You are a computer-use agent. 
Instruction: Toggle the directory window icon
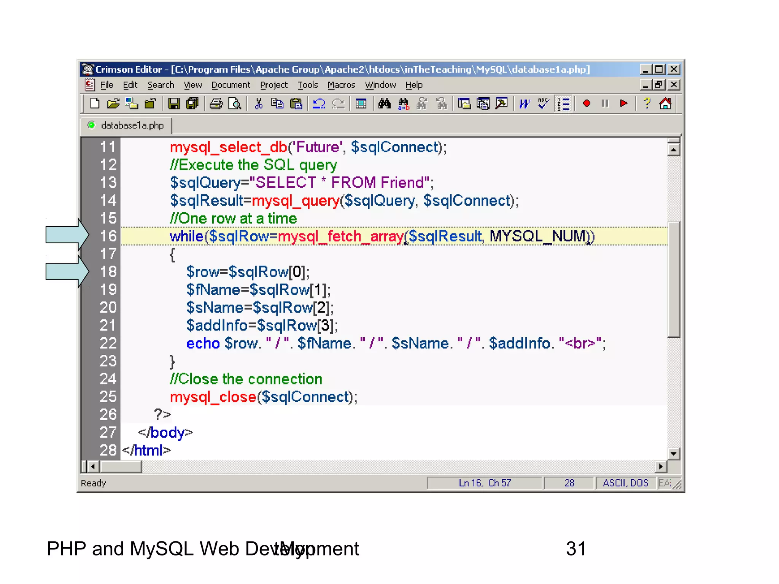click(x=464, y=103)
